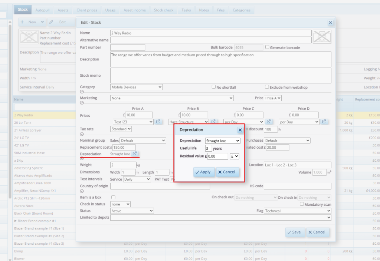380x261 pixels.
Task: Switch to the Assets tab
Action: pos(63,10)
